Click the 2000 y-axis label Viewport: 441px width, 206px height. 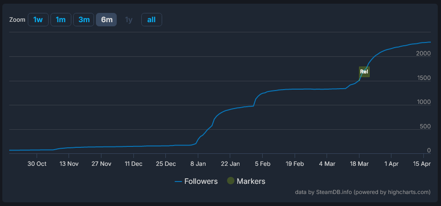pos(423,53)
